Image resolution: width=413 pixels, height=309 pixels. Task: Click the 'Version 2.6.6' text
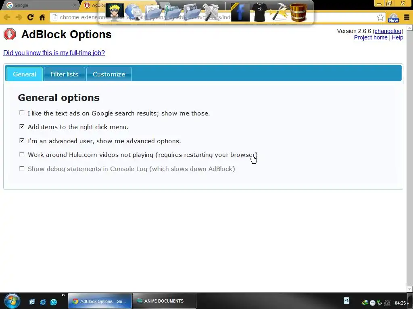(354, 31)
